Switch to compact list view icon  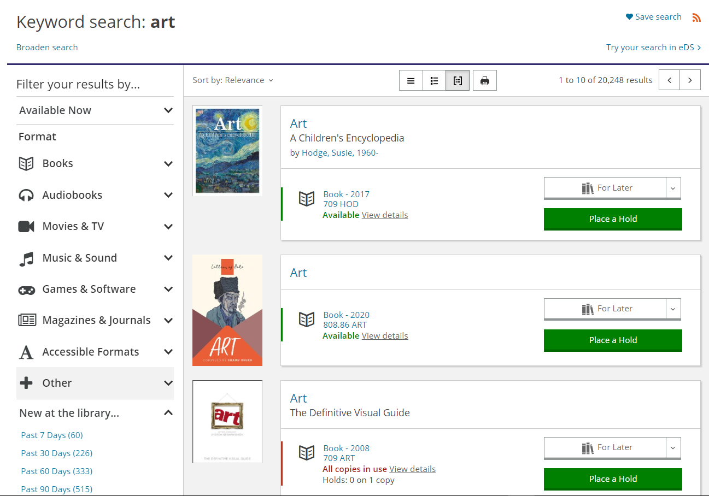(x=411, y=81)
